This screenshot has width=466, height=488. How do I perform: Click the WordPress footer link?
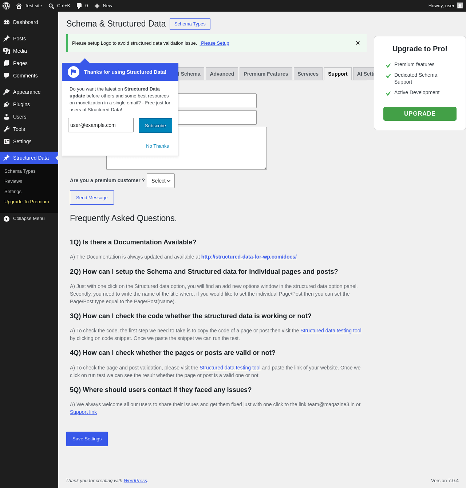pos(135,481)
